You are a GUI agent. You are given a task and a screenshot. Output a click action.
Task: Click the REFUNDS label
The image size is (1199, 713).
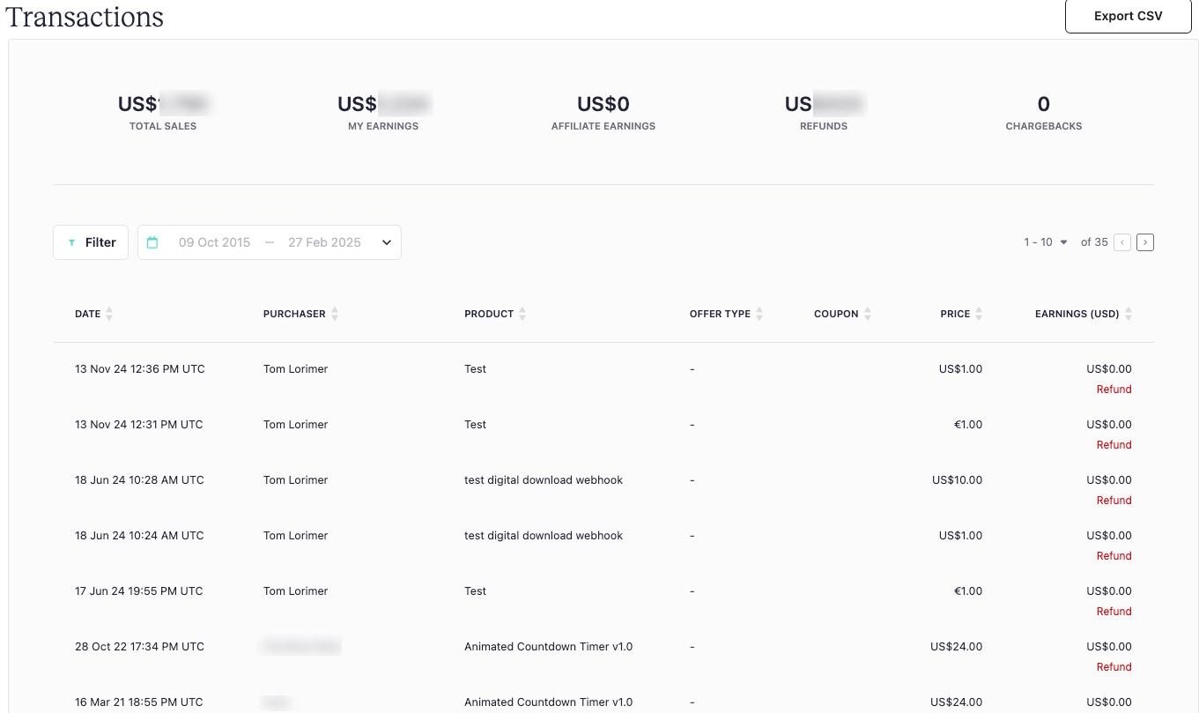coord(824,126)
